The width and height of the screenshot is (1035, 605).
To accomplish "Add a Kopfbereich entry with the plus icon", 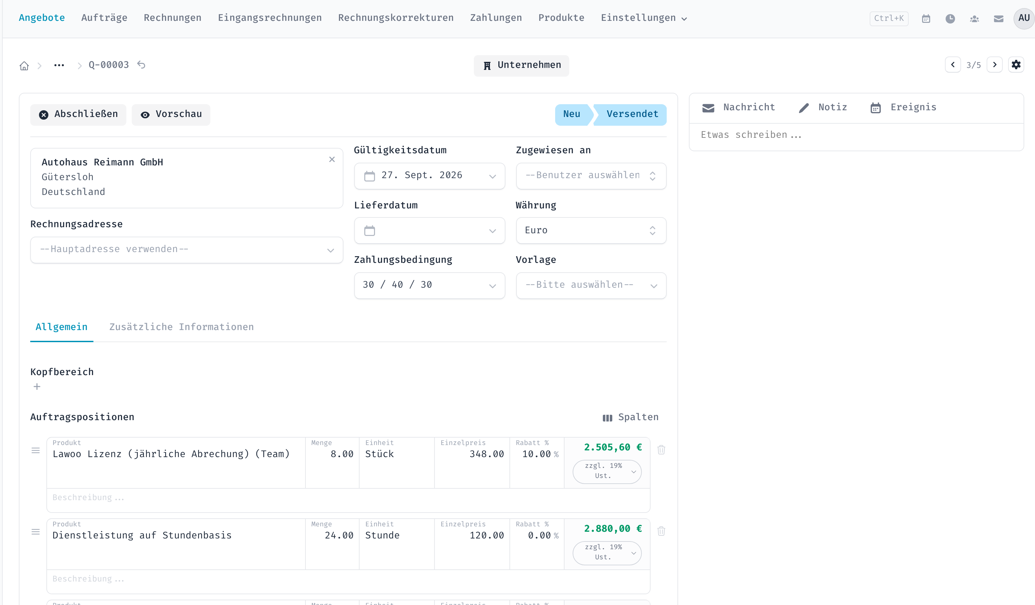I will (37, 387).
